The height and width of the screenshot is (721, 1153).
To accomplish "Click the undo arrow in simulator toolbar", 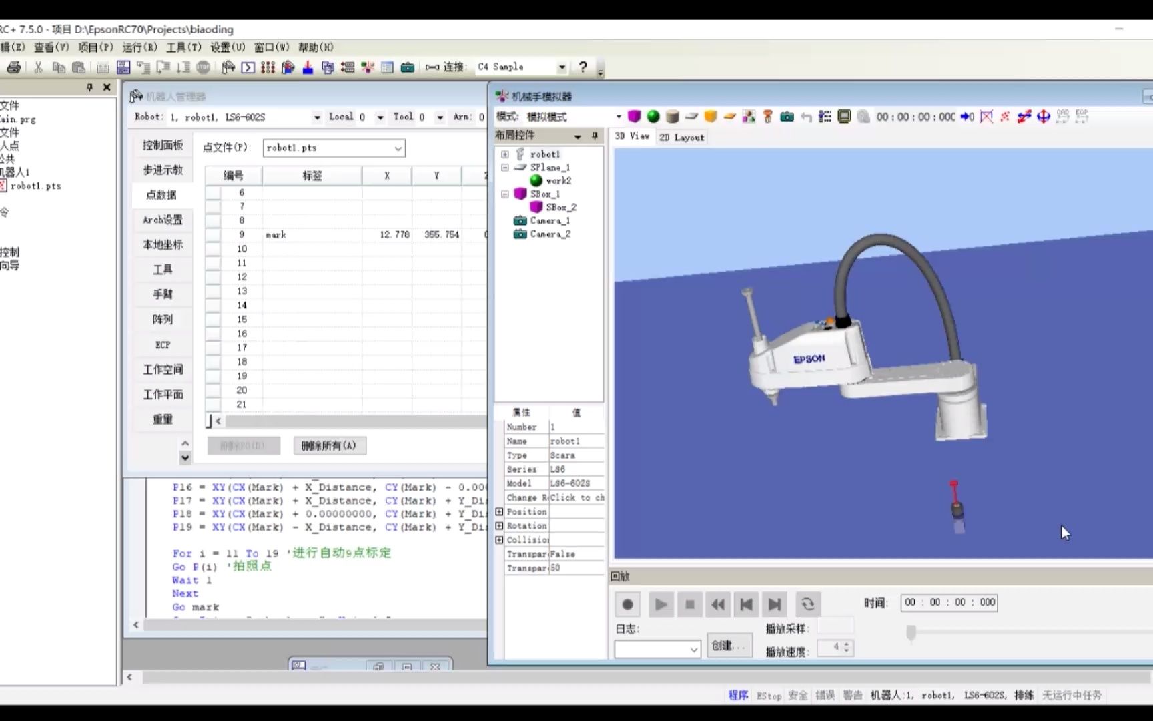I will (x=806, y=117).
